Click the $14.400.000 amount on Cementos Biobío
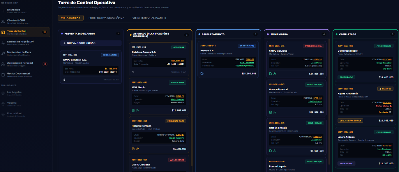This screenshot has width=399, height=172. click(386, 77)
